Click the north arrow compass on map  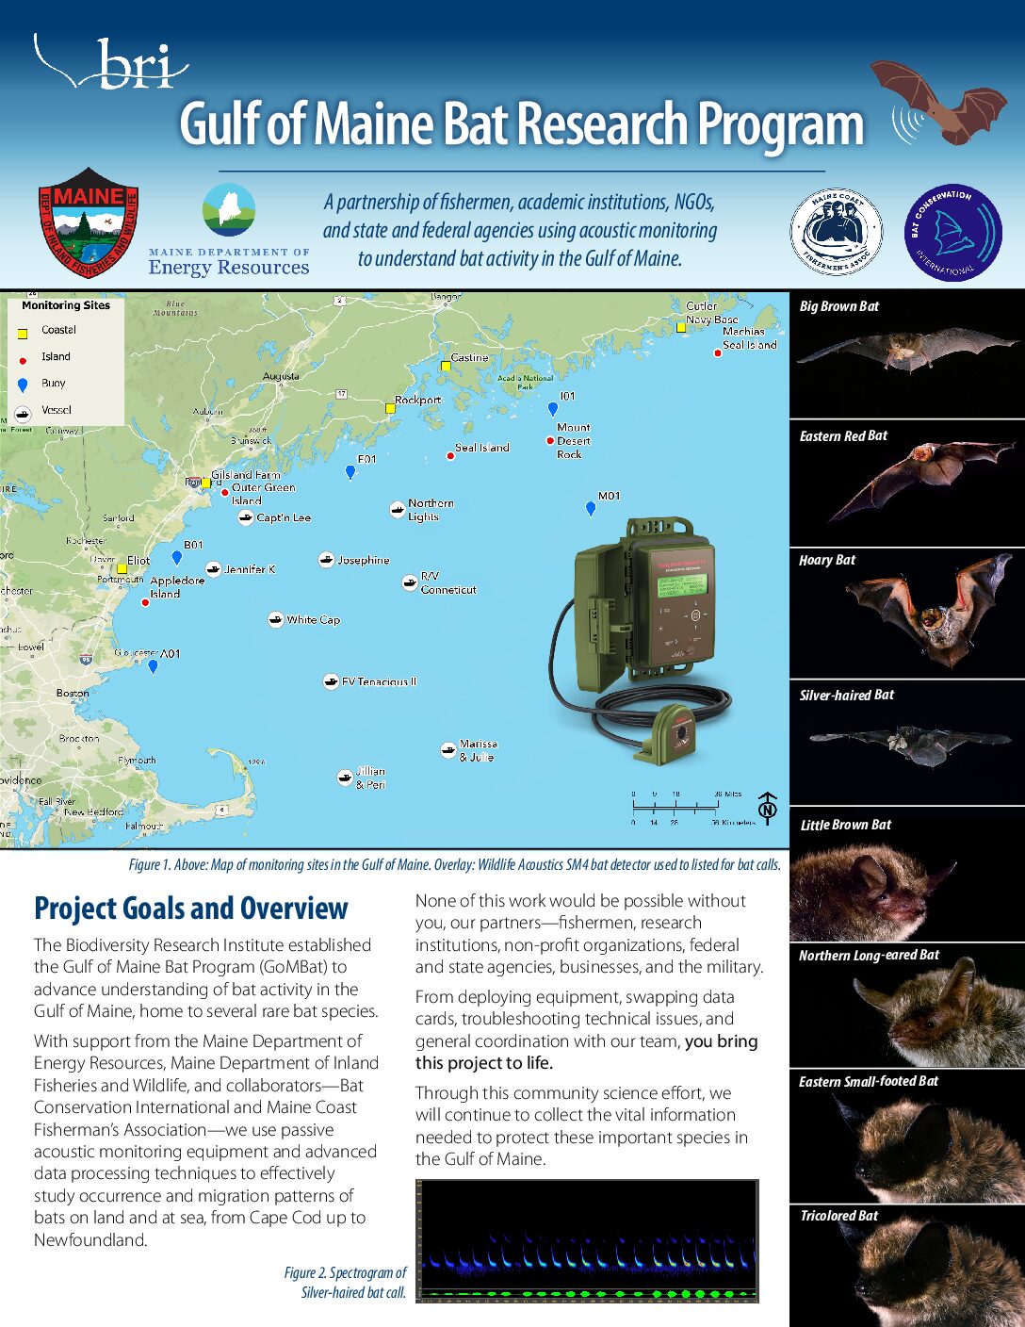[767, 808]
